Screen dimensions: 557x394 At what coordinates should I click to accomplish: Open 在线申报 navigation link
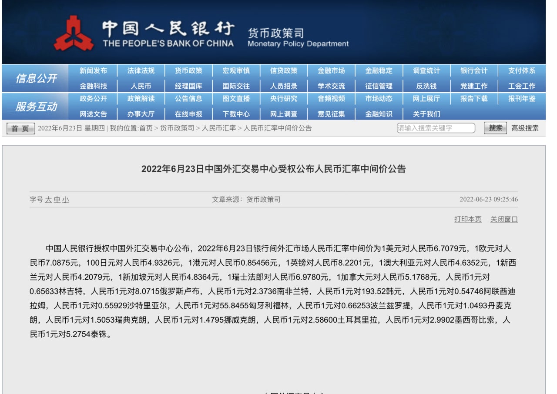coord(188,114)
